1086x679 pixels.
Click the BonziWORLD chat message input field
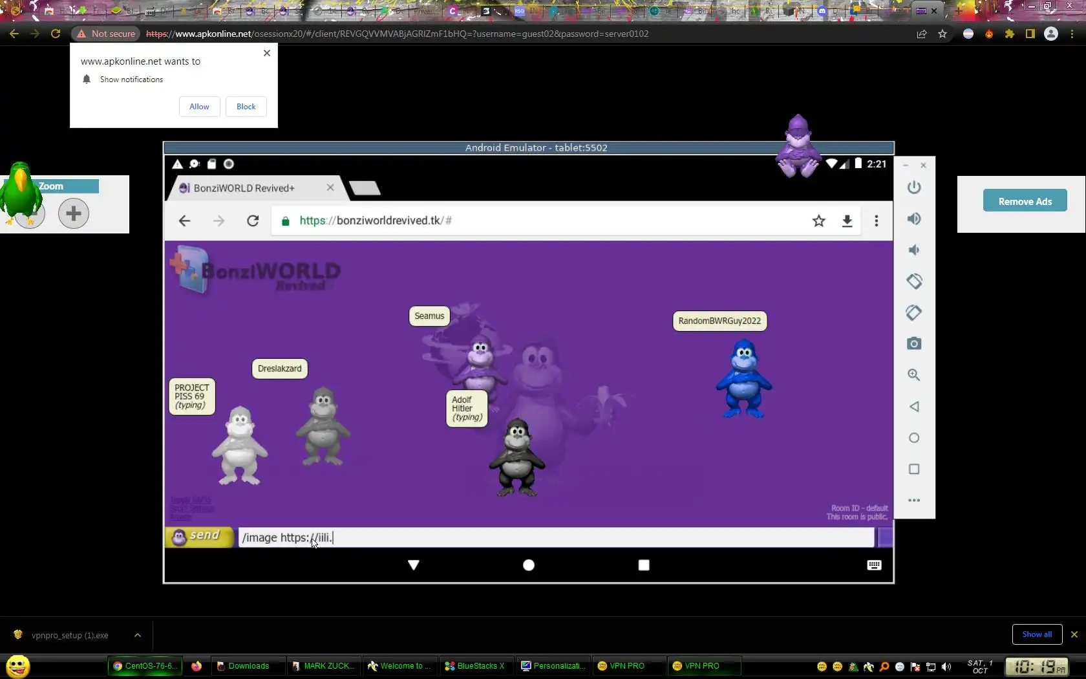pos(556,537)
